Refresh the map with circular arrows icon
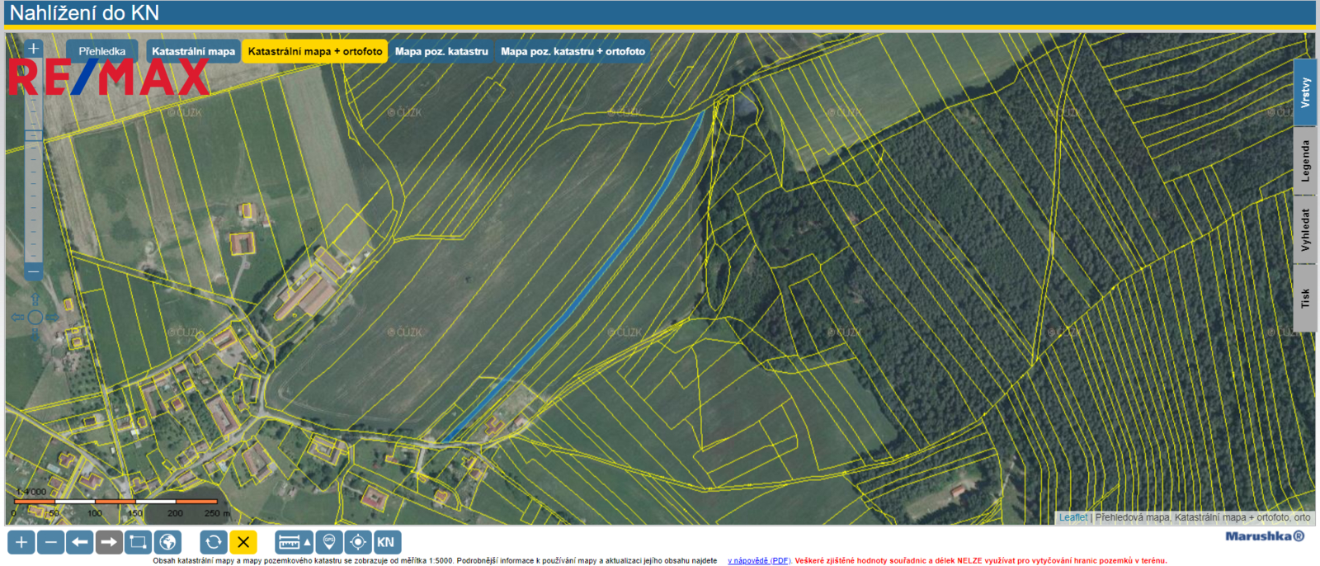 point(213,542)
